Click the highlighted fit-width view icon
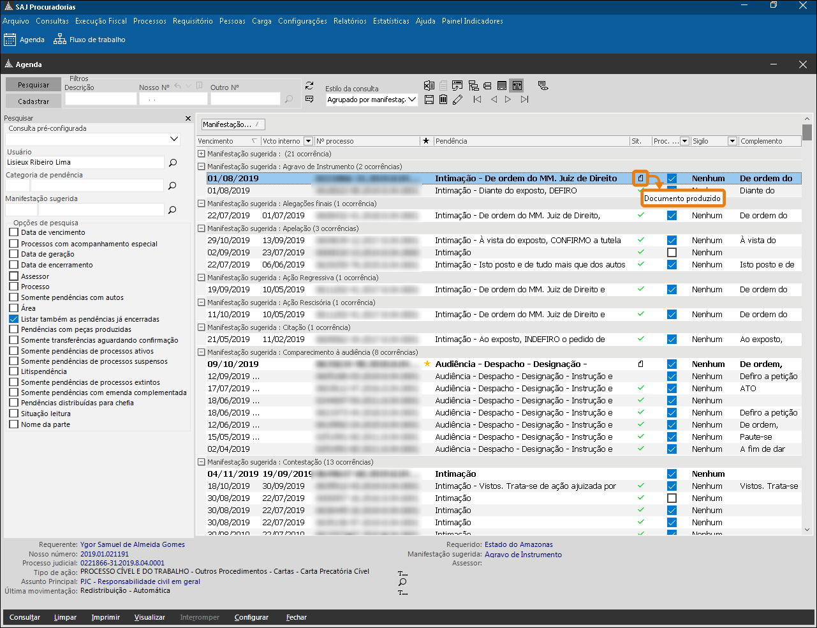Viewport: 817px width, 628px height. click(517, 86)
